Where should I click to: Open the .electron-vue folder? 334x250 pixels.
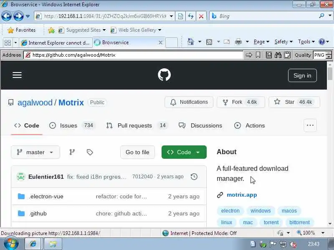click(46, 196)
